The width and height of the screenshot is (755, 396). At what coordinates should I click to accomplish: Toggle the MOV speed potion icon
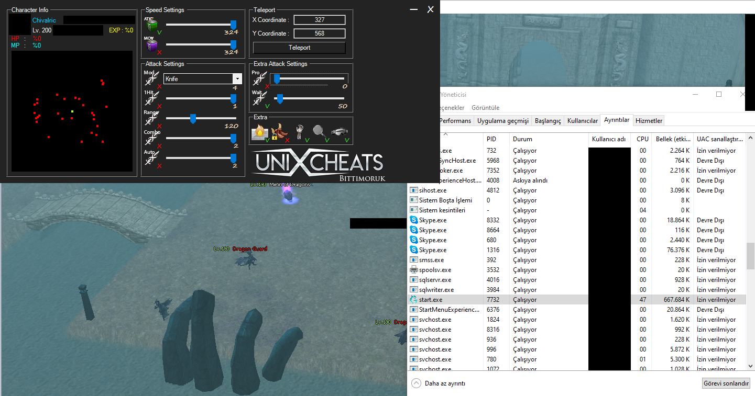click(151, 45)
